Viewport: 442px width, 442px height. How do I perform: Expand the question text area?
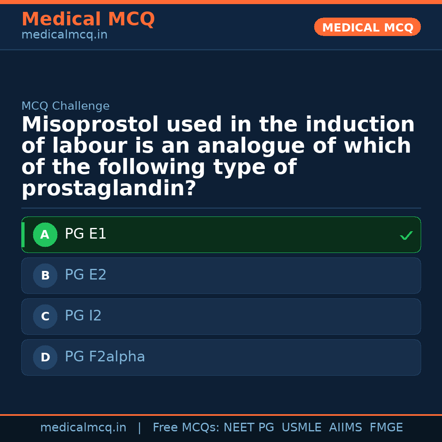coord(218,156)
